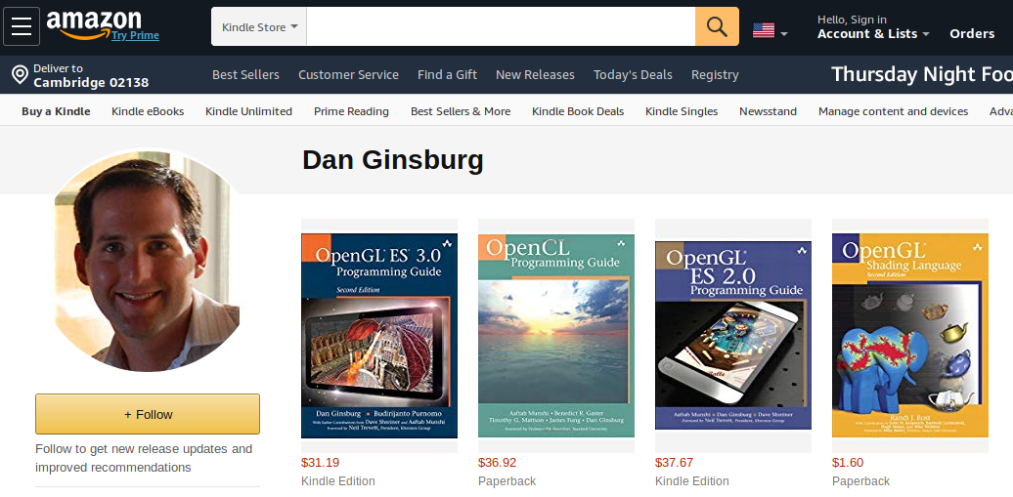The width and height of the screenshot is (1013, 497).
Task: Click into the search text field
Action: (x=501, y=26)
